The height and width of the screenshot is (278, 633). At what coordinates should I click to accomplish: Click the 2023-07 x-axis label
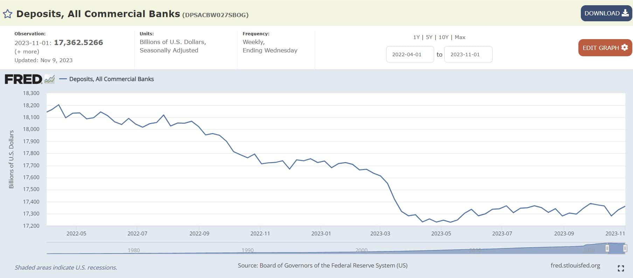[502, 233]
